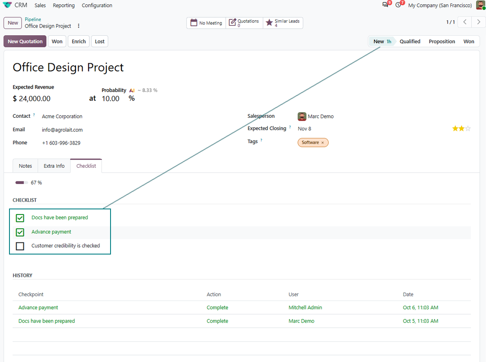Open the activities clock icon
486x362 pixels.
398,5
